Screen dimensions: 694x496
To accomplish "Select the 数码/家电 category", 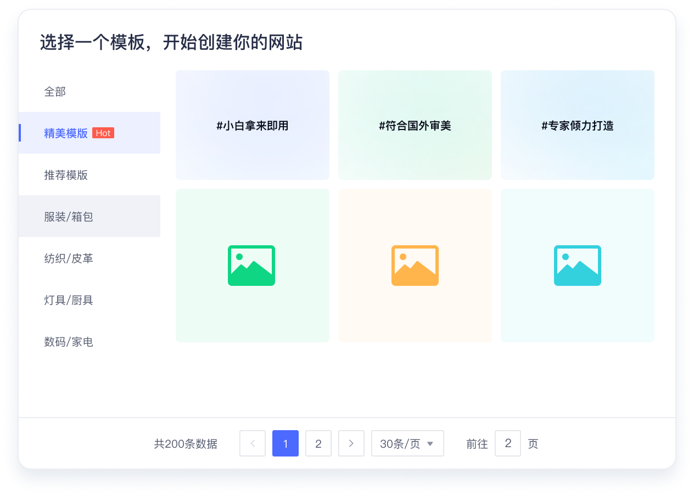I will coord(68,341).
